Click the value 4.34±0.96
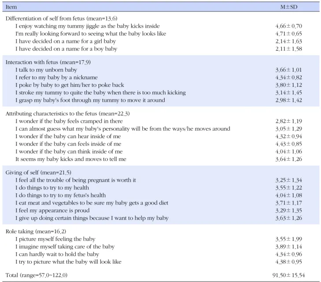This screenshot has height=282, width=321. coord(289,254)
